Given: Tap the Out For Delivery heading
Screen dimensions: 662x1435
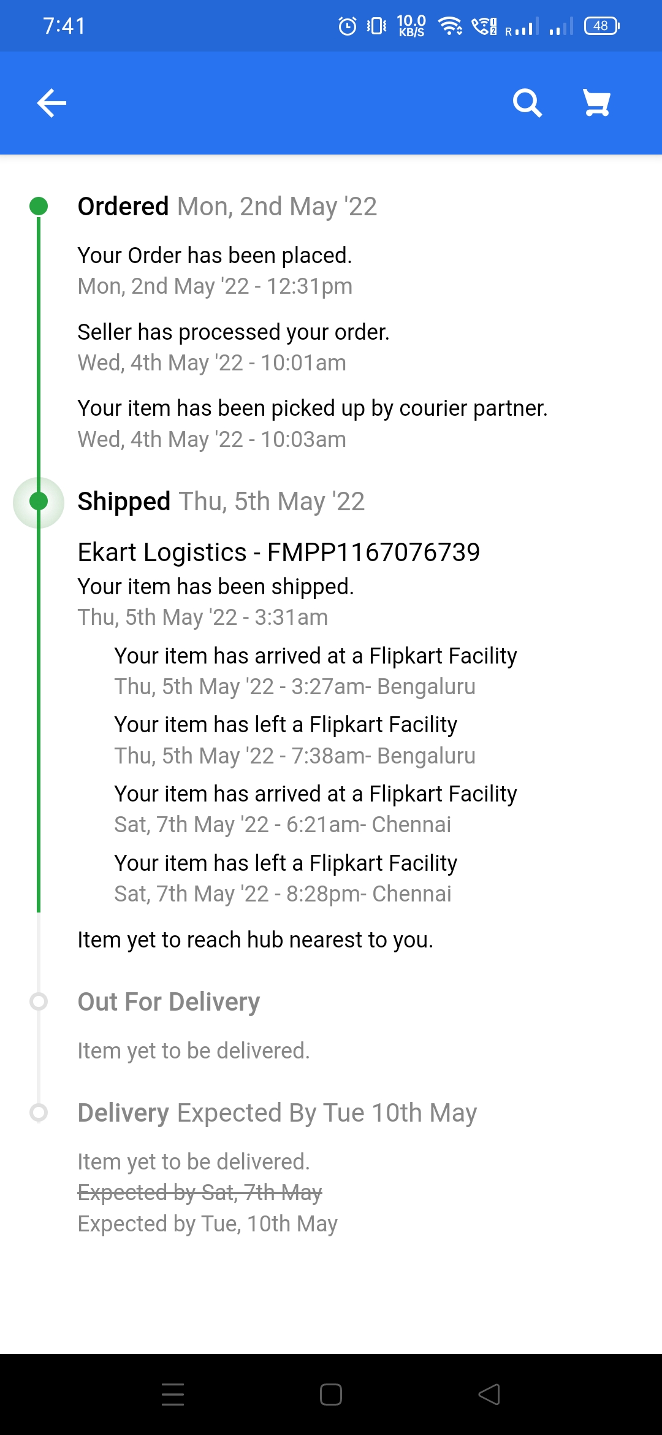Looking at the screenshot, I should [x=169, y=1001].
